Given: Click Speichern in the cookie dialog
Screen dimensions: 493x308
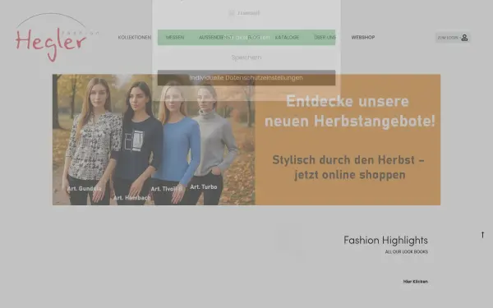Looking at the screenshot, I should (x=246, y=57).
